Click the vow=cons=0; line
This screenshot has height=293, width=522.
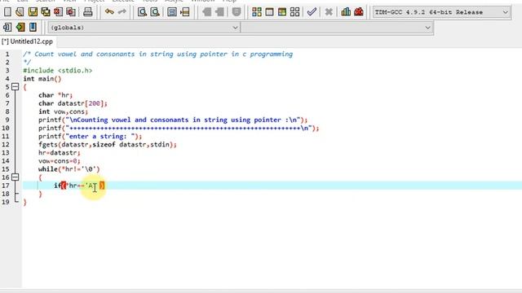60,161
